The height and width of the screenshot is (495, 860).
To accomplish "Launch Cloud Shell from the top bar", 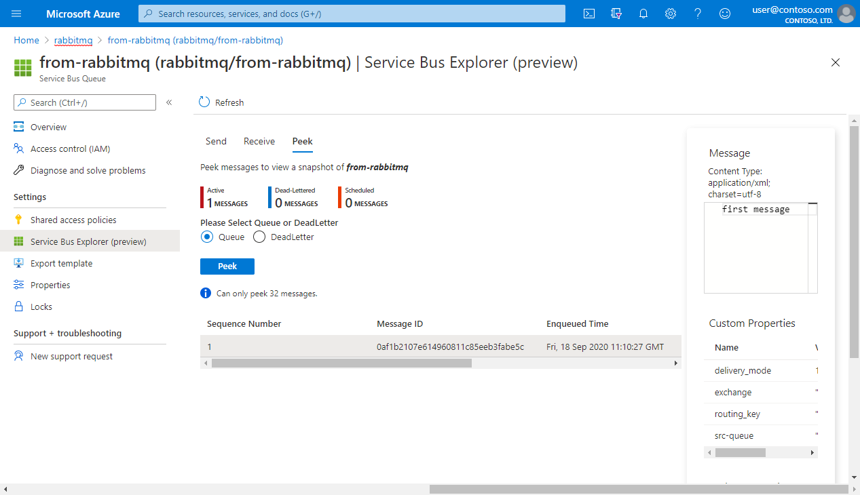I will 590,14.
